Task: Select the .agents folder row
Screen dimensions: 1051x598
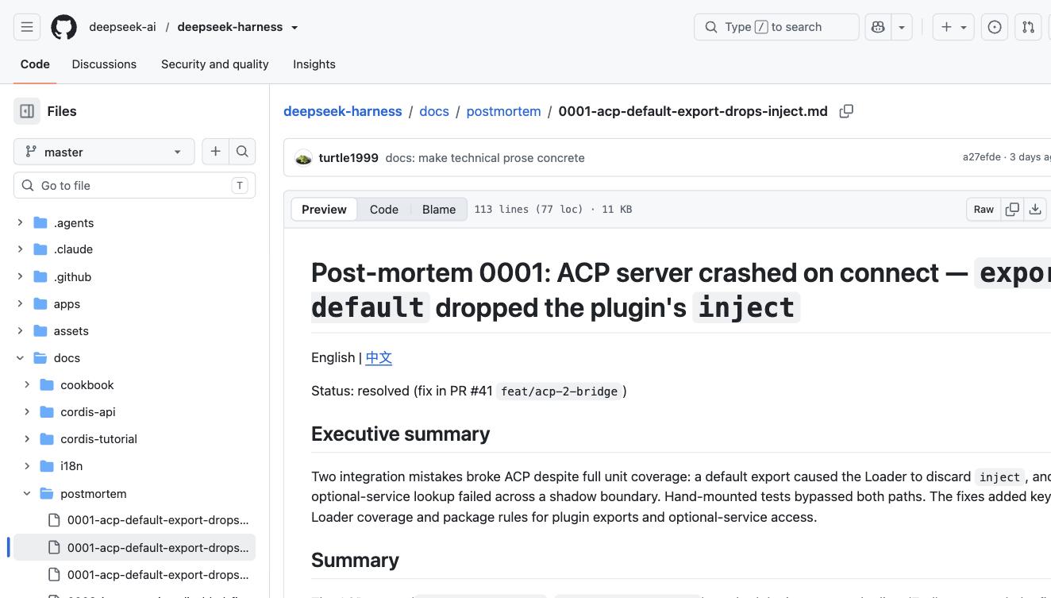Action: pyautogui.click(x=134, y=223)
